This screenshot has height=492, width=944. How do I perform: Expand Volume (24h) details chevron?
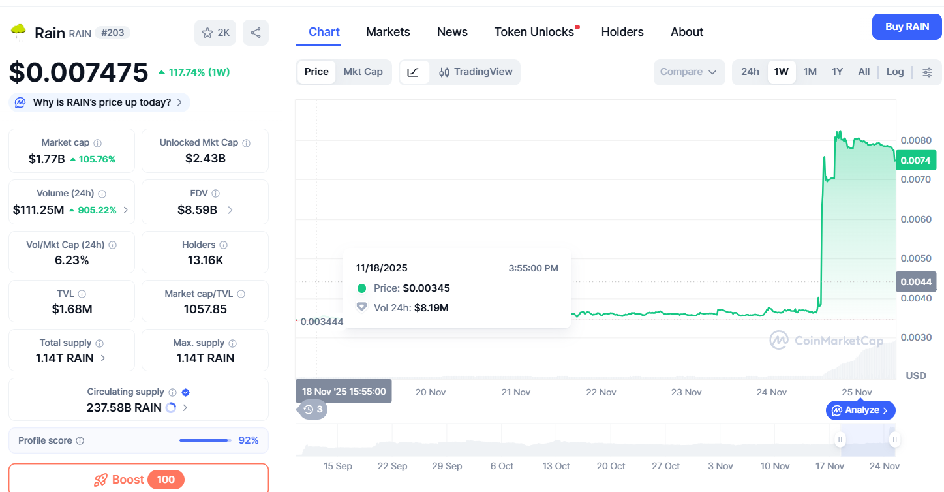[x=125, y=210]
